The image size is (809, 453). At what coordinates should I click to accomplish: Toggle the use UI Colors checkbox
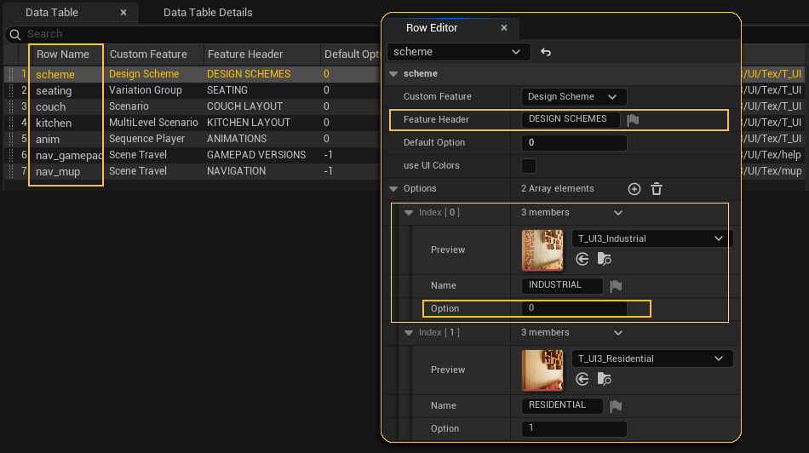pyautogui.click(x=529, y=166)
